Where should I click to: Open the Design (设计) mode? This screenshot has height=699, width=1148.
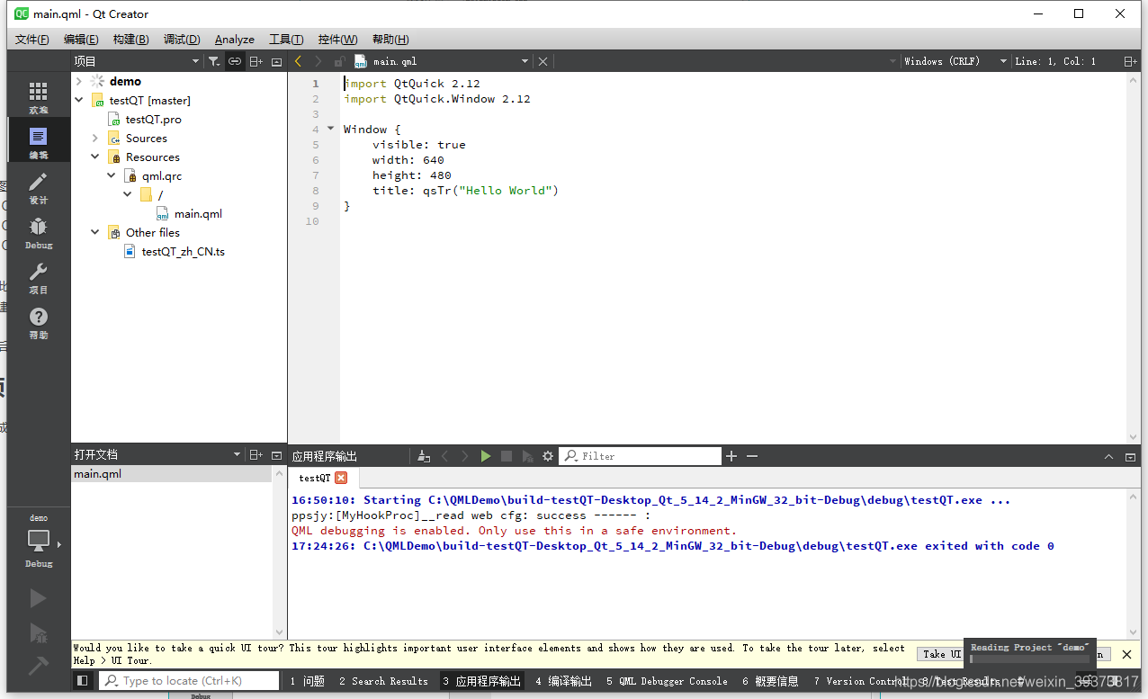click(39, 187)
